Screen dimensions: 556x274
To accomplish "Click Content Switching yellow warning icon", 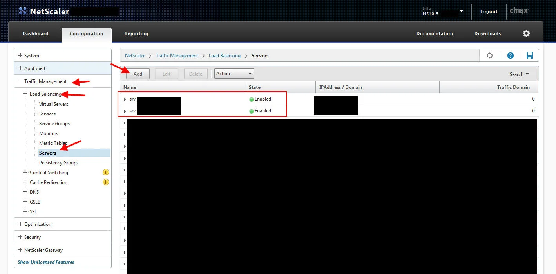I will 106,172.
